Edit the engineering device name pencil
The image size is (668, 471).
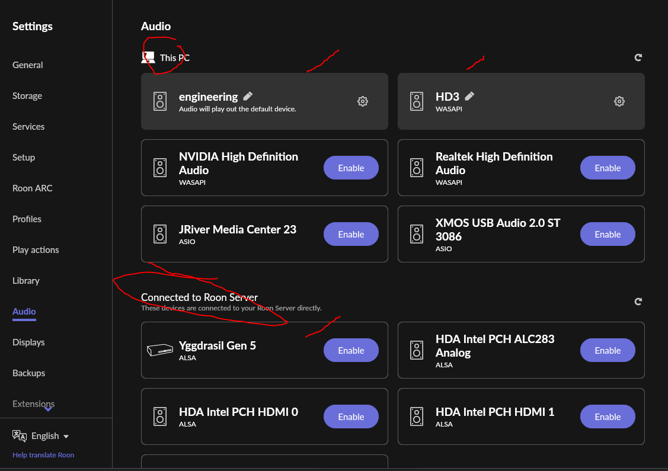click(x=248, y=96)
